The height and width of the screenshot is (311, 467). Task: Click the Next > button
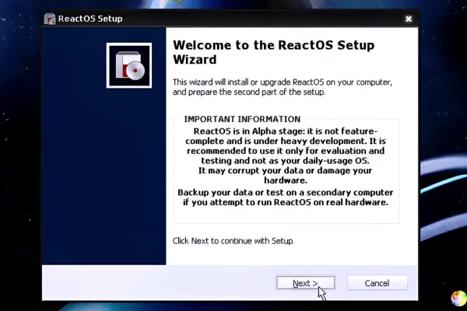[305, 283]
